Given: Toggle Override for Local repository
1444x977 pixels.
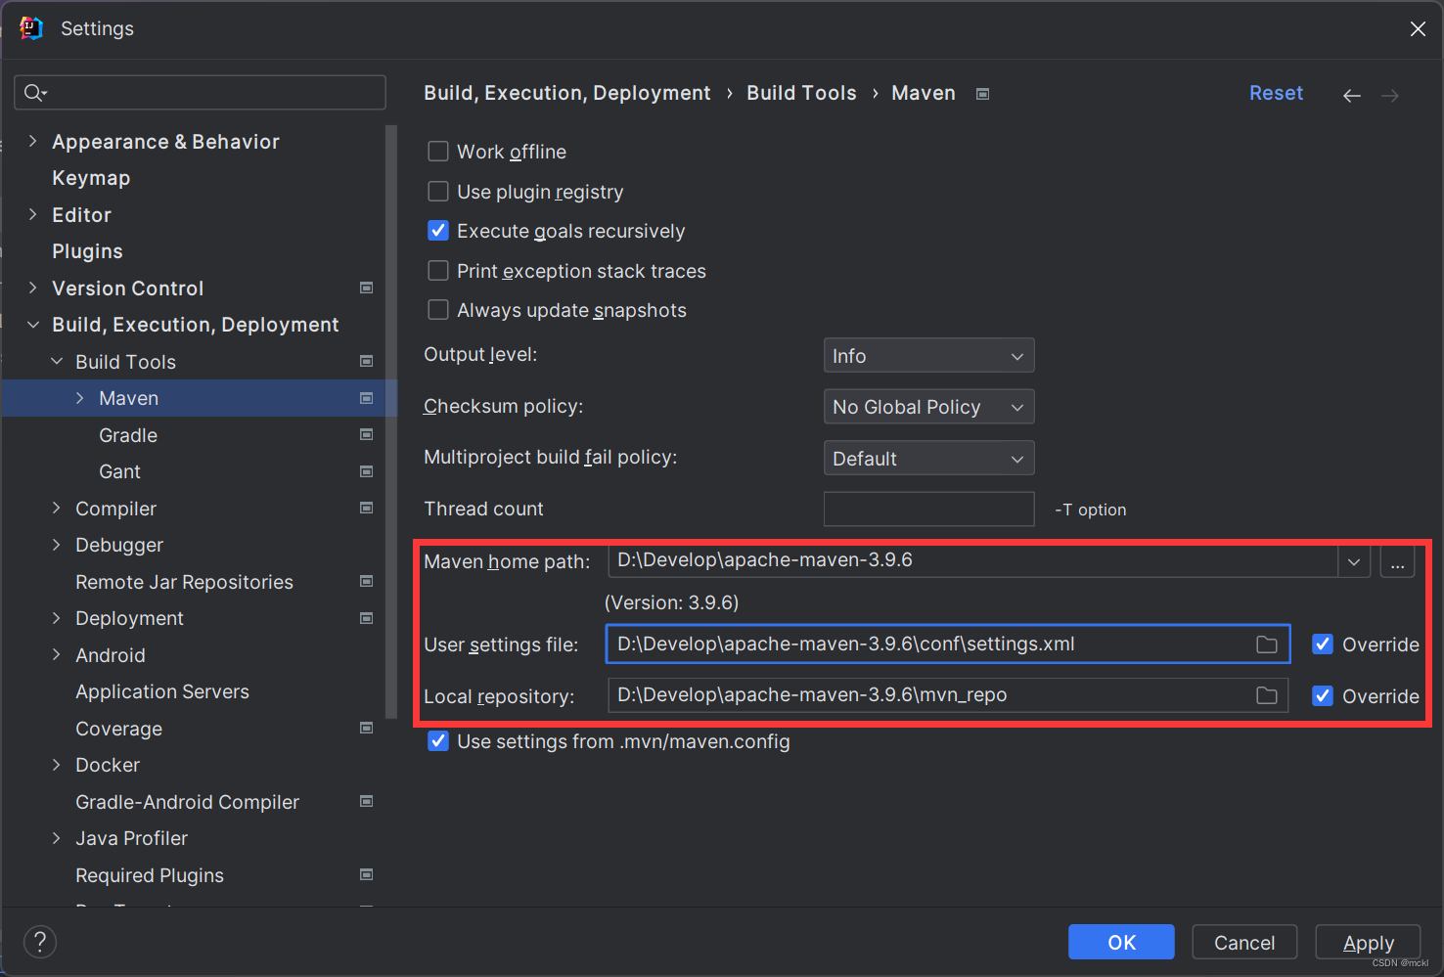Looking at the screenshot, I should click(x=1323, y=696).
